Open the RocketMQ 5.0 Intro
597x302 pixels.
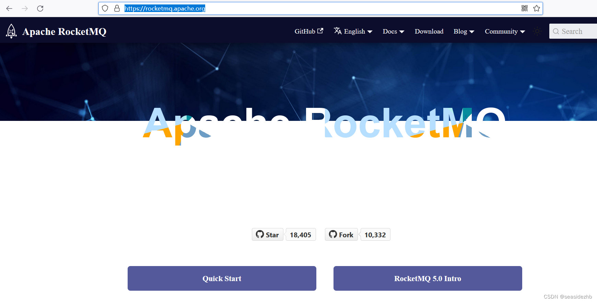[x=428, y=278]
